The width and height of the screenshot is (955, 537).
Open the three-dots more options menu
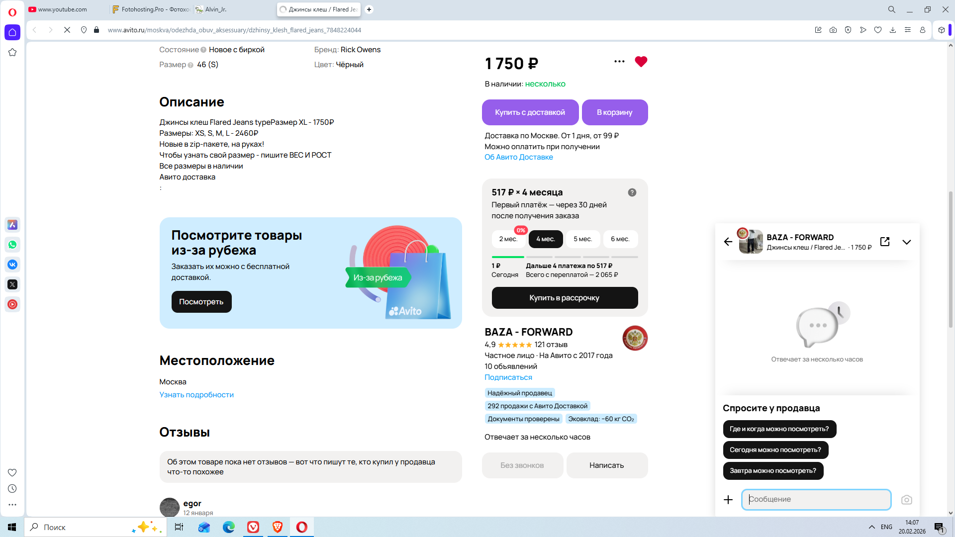click(x=619, y=62)
